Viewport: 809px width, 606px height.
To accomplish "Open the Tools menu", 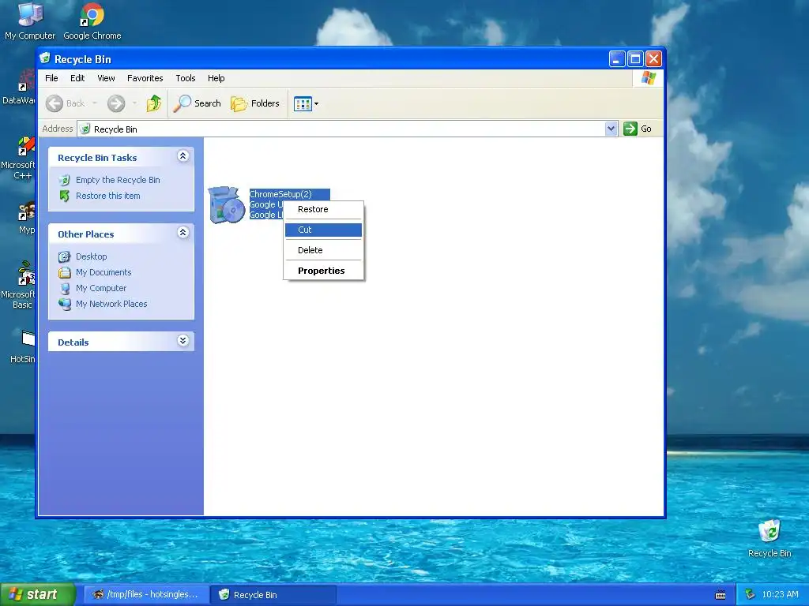I will click(185, 78).
